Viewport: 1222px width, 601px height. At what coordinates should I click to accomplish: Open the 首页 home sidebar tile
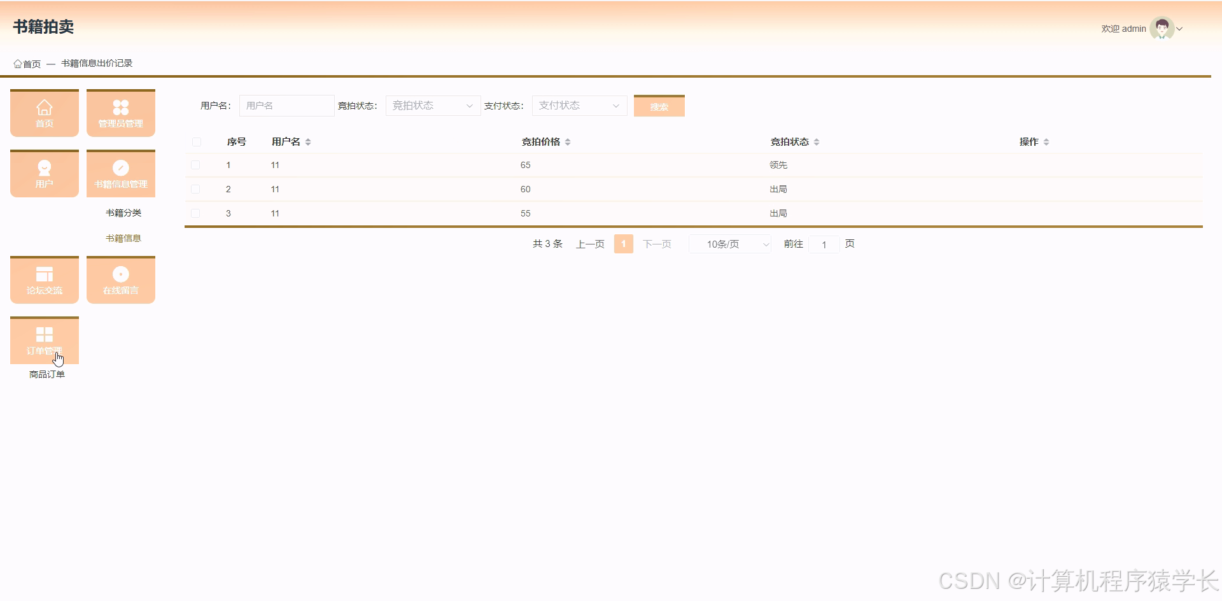coord(45,113)
